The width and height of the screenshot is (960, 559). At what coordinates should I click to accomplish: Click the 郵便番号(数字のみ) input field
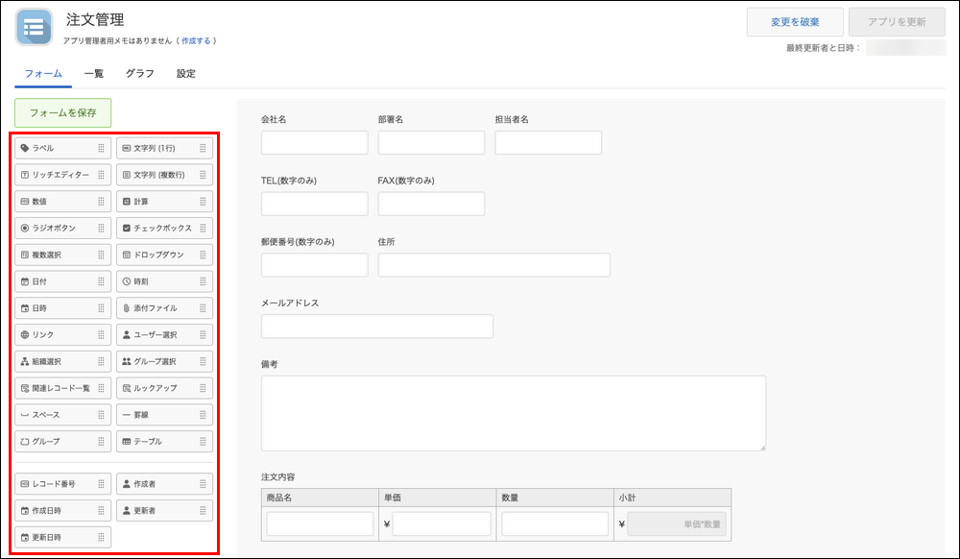coord(315,265)
